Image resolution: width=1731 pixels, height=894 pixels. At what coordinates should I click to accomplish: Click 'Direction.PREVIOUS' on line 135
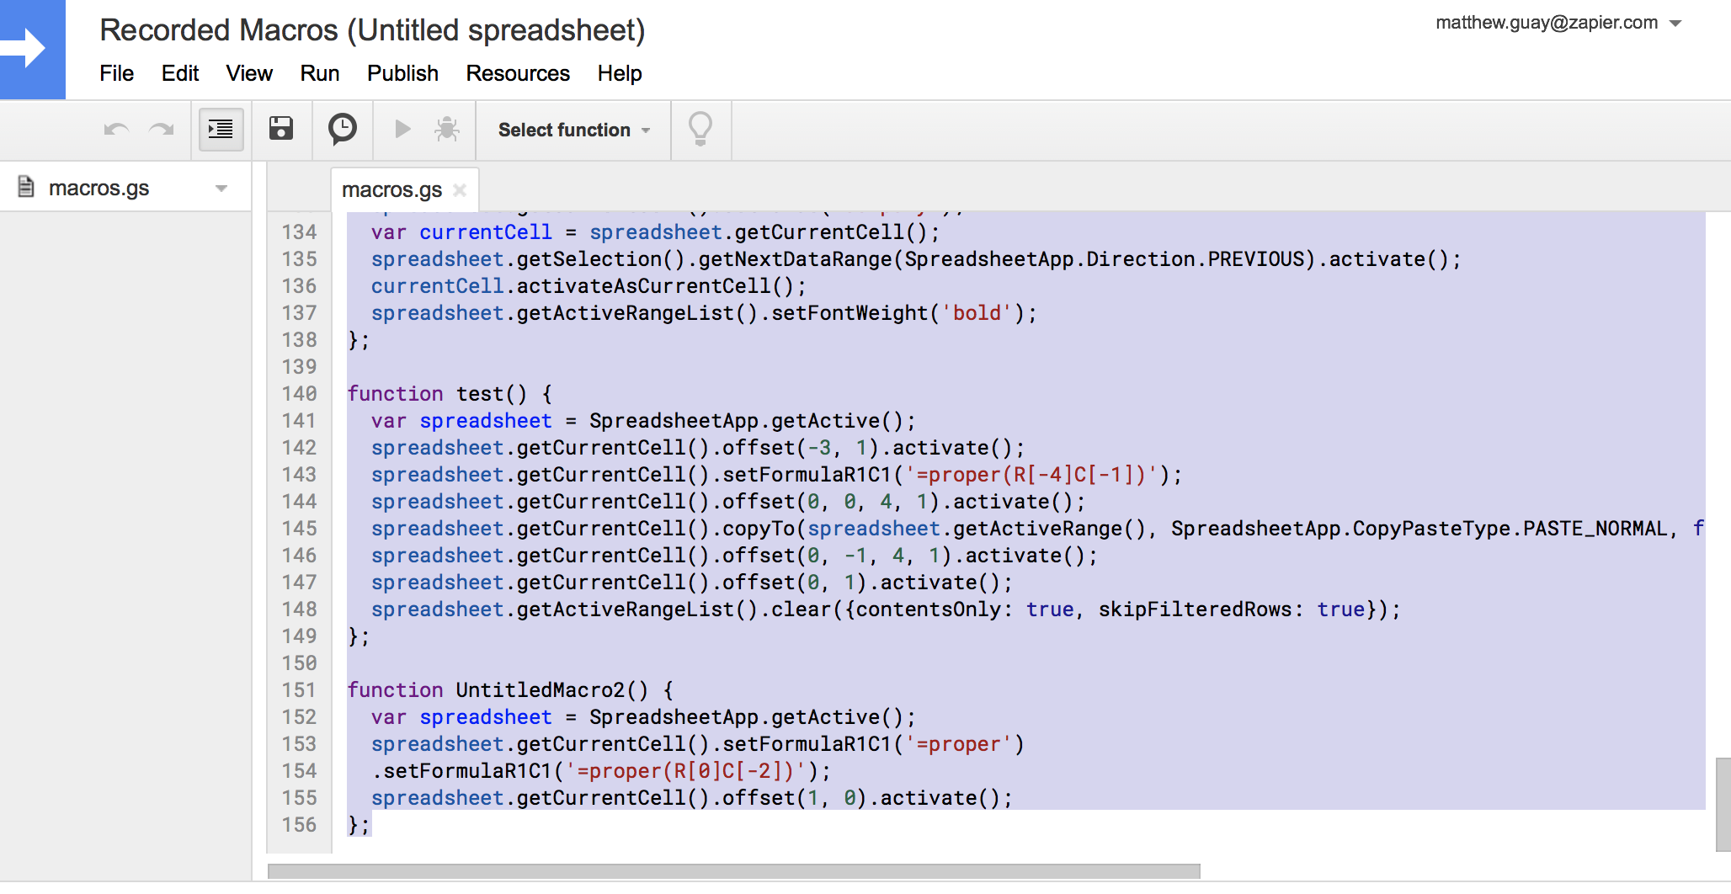pyautogui.click(x=1196, y=259)
